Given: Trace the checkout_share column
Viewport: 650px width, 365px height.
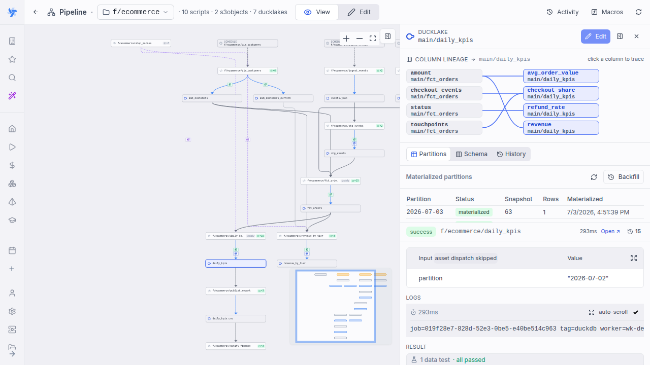Looking at the screenshot, I should click(561, 93).
